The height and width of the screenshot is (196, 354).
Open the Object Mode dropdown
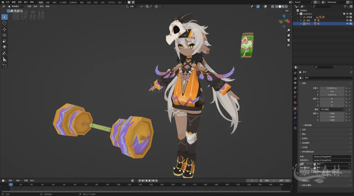pyautogui.click(x=17, y=7)
